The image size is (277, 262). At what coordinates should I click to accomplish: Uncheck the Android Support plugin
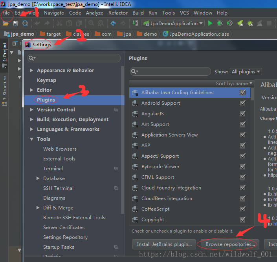tap(242, 103)
